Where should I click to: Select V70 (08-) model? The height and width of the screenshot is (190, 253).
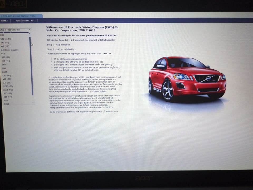click(x=7, y=83)
